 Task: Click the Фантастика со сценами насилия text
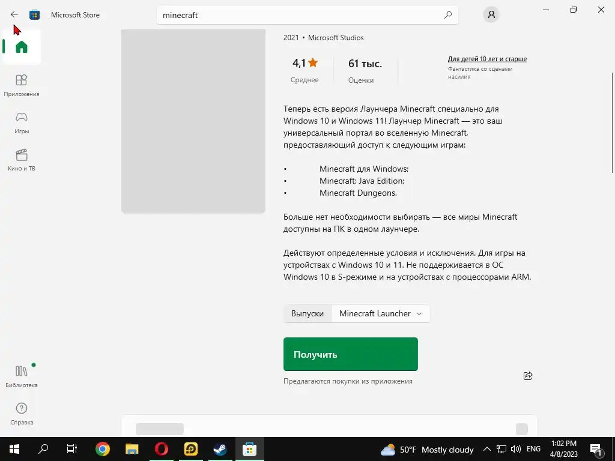coord(480,73)
